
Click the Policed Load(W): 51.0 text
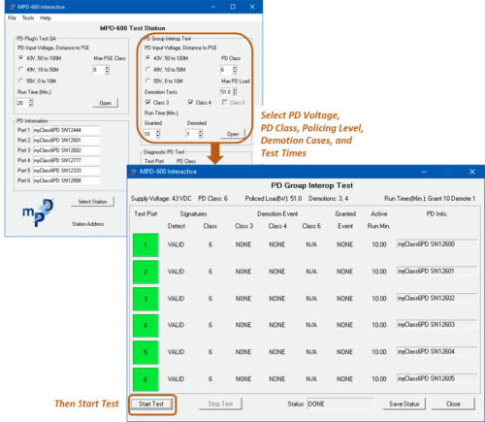click(274, 199)
